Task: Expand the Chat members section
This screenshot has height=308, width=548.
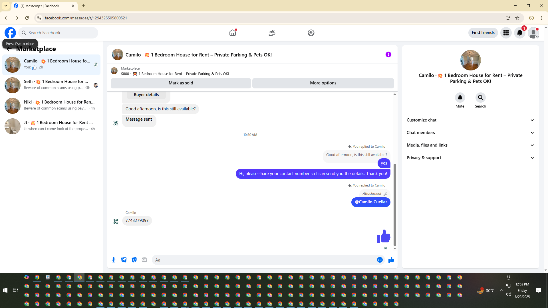Action: pos(470,133)
